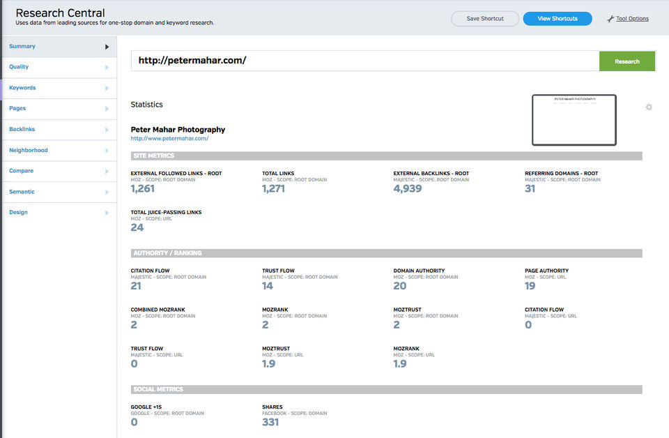Viewport: 669px width, 438px height.
Task: Switch to the Compare sidebar tab
Action: tap(22, 171)
